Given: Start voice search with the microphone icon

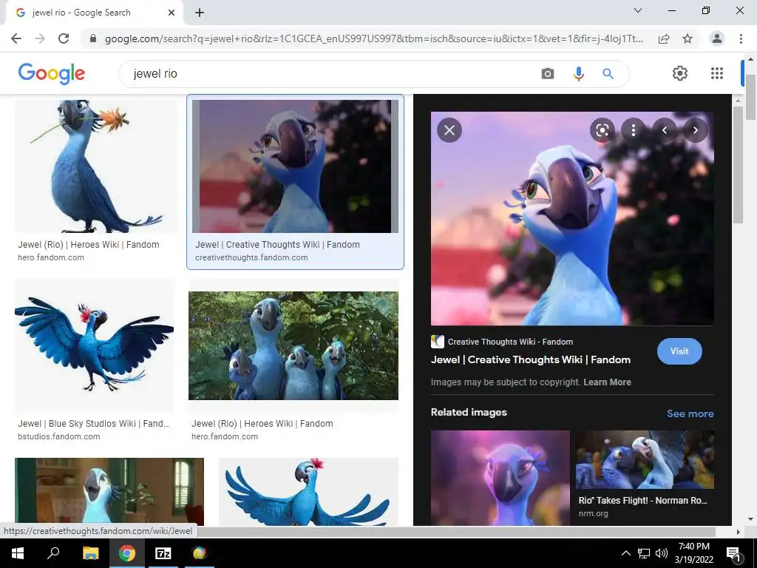Looking at the screenshot, I should pos(578,73).
